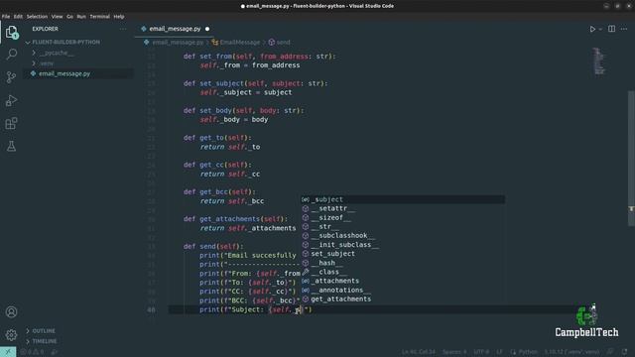Split the editor right
The width and height of the screenshot is (635, 357).
611,29
